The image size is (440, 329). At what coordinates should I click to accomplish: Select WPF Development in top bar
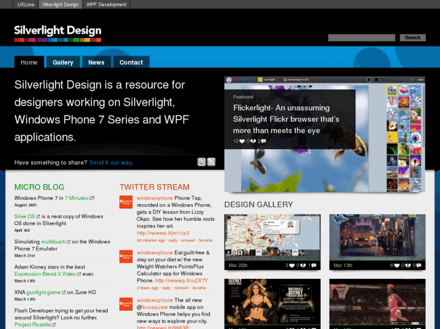tap(107, 4)
